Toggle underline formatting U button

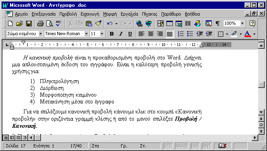click(x=130, y=34)
